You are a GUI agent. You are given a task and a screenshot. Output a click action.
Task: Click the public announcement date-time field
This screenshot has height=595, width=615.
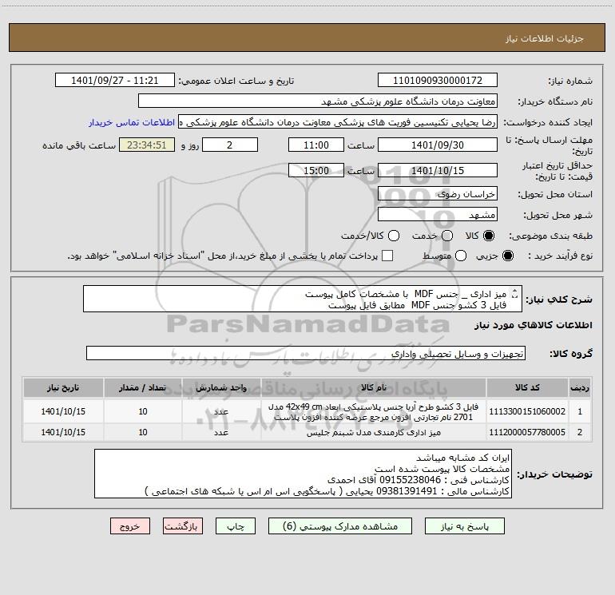115,80
